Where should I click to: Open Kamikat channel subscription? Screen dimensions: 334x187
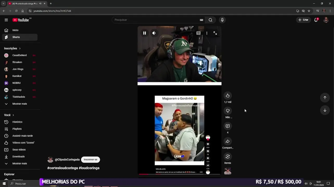pyautogui.click(x=20, y=76)
